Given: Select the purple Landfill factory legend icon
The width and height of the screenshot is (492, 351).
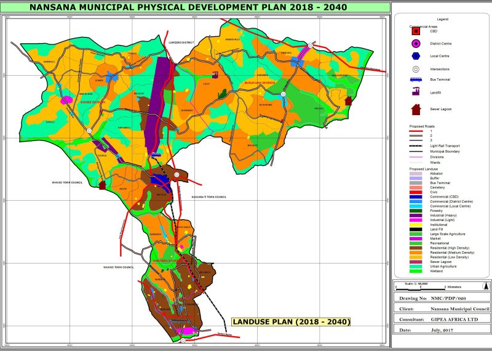Looking at the screenshot, I should point(416,92).
